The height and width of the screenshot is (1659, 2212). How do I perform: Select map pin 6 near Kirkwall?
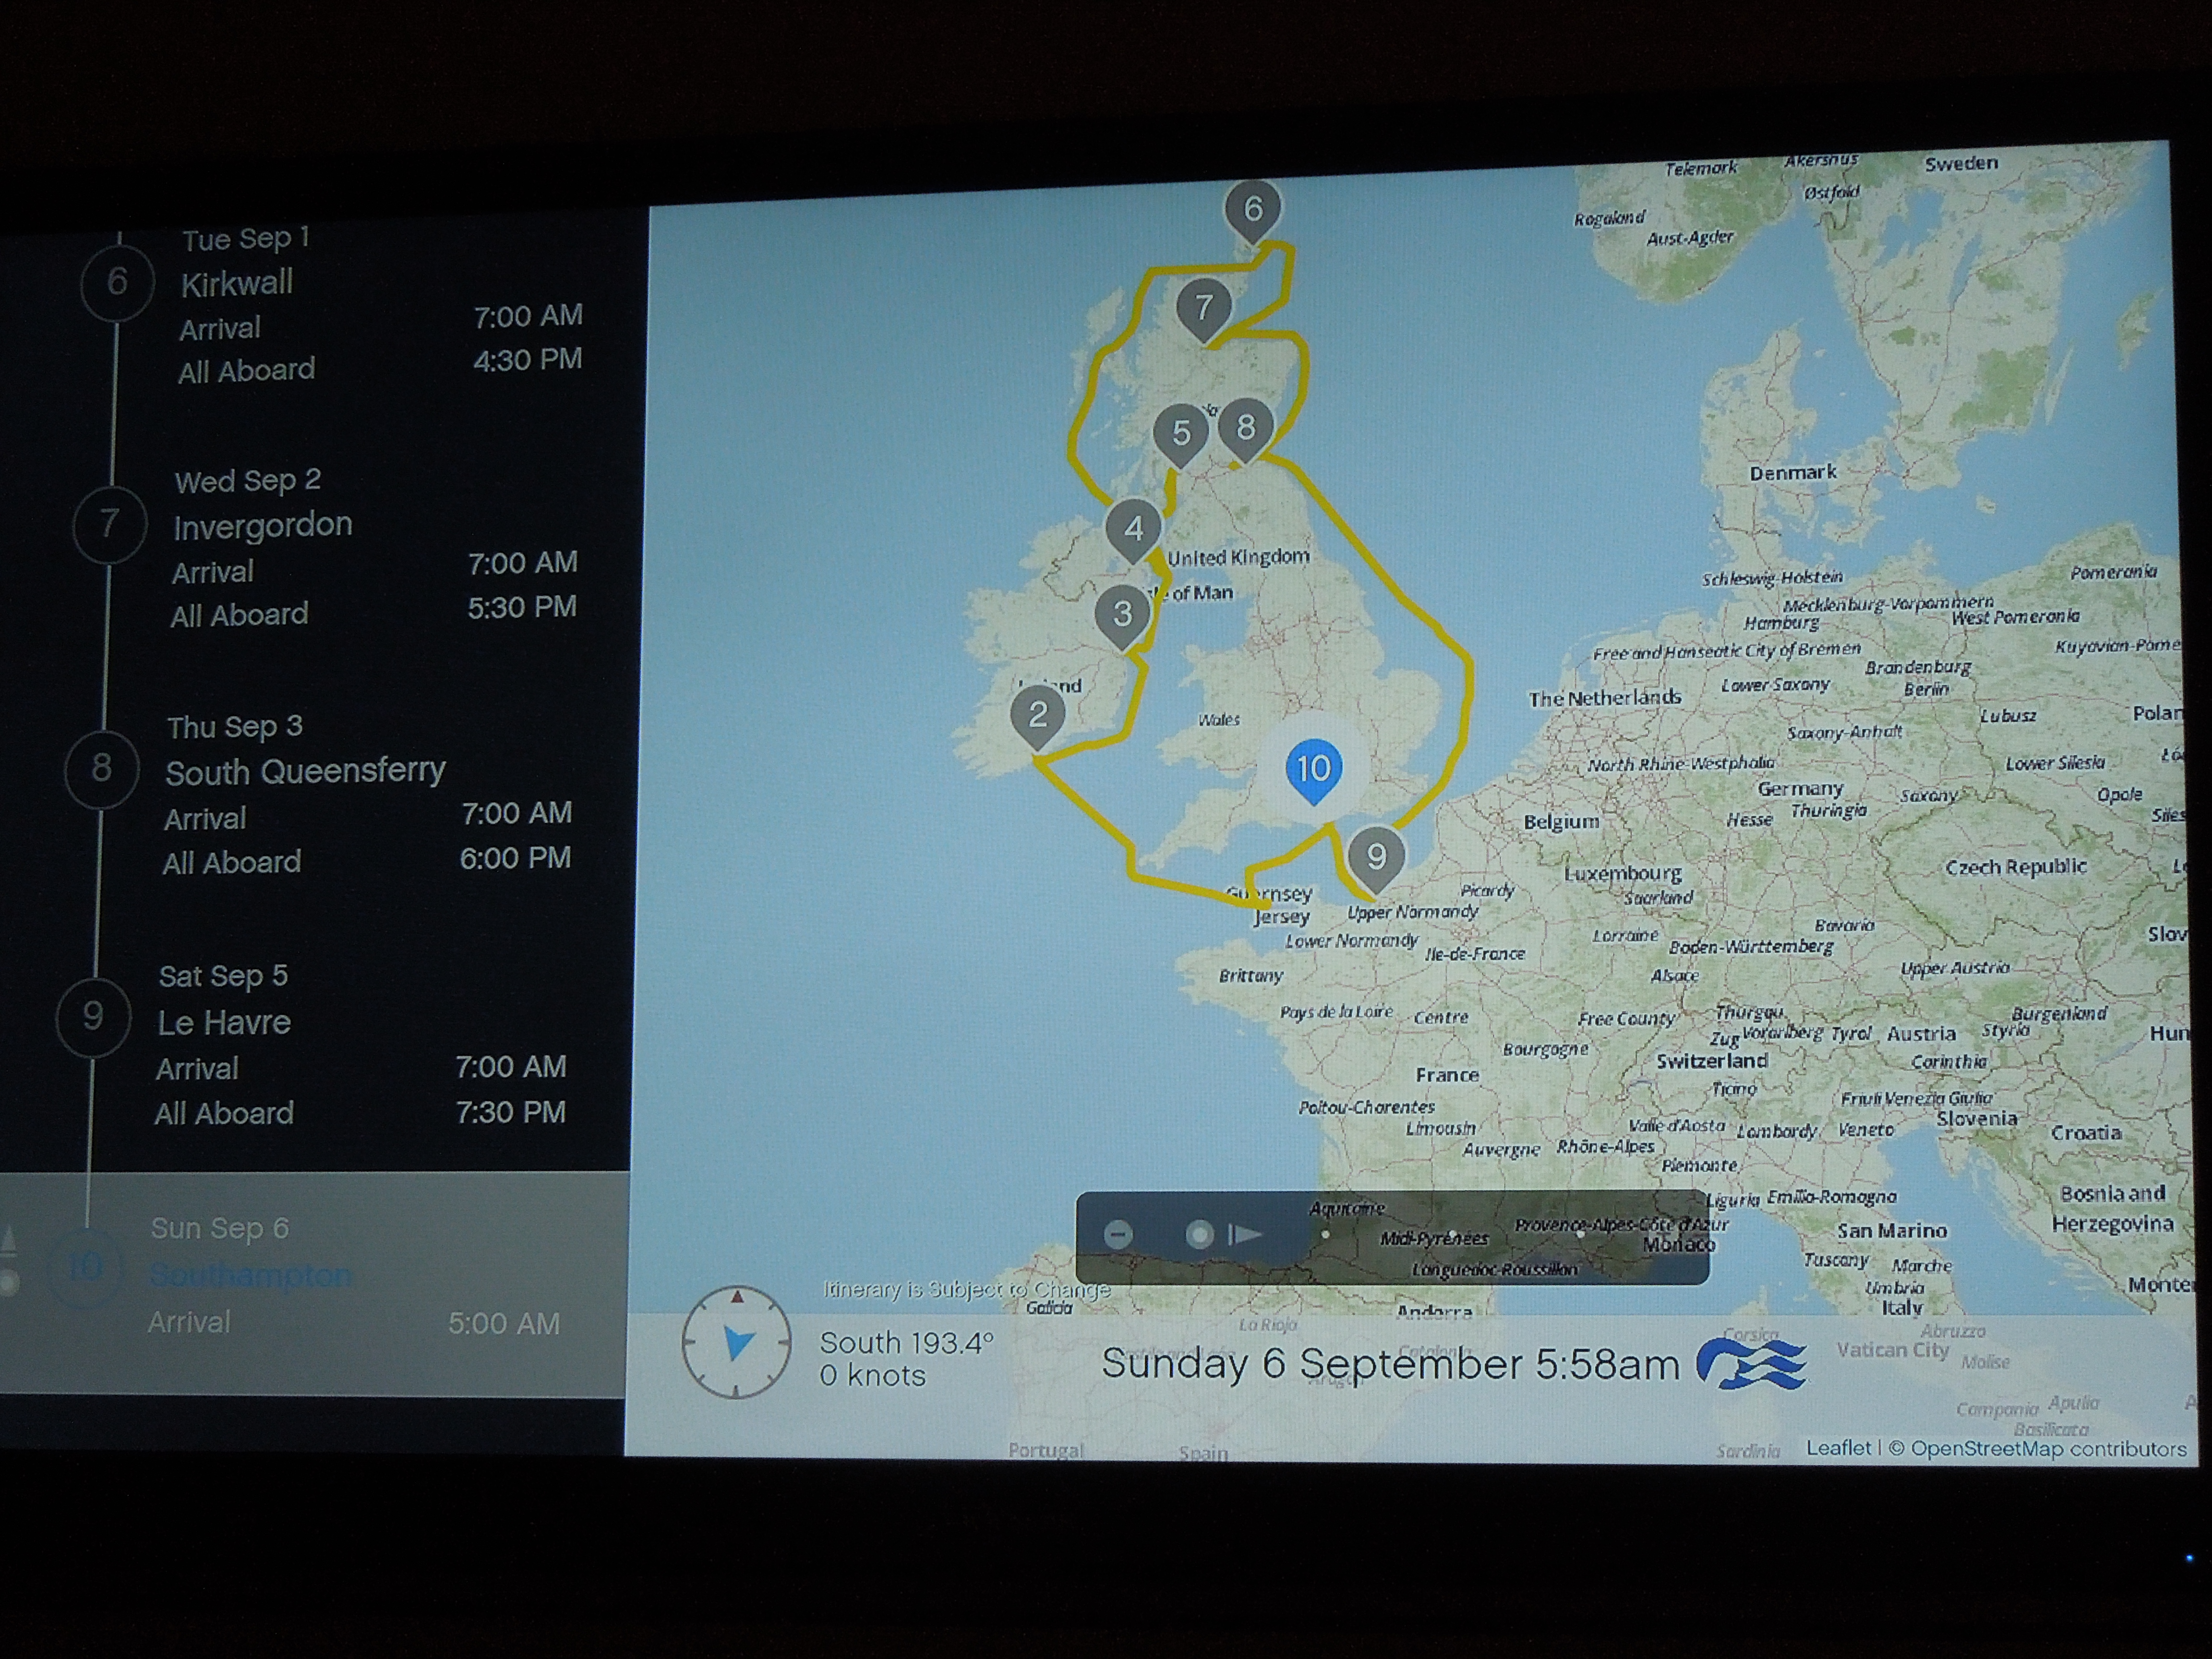1252,212
